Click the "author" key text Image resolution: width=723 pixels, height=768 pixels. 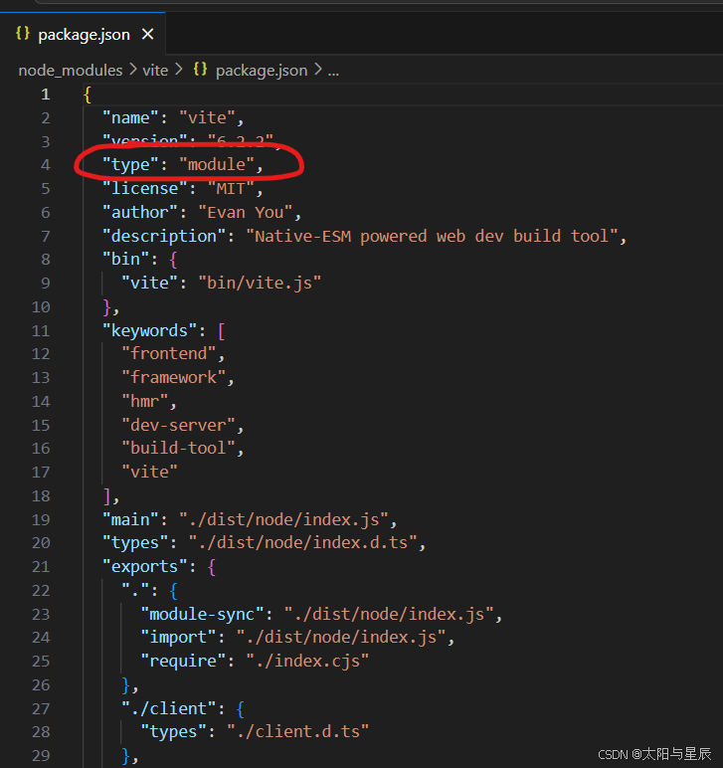click(x=140, y=213)
